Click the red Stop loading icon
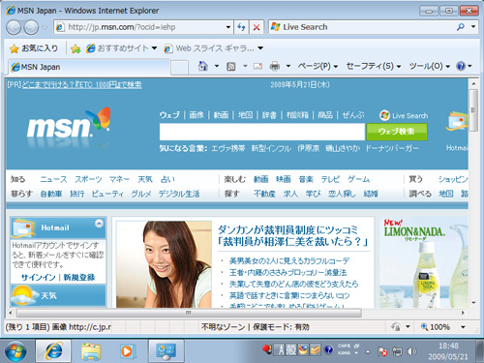 tap(257, 27)
